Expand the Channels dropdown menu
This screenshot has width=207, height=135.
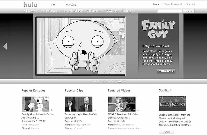(31, 11)
